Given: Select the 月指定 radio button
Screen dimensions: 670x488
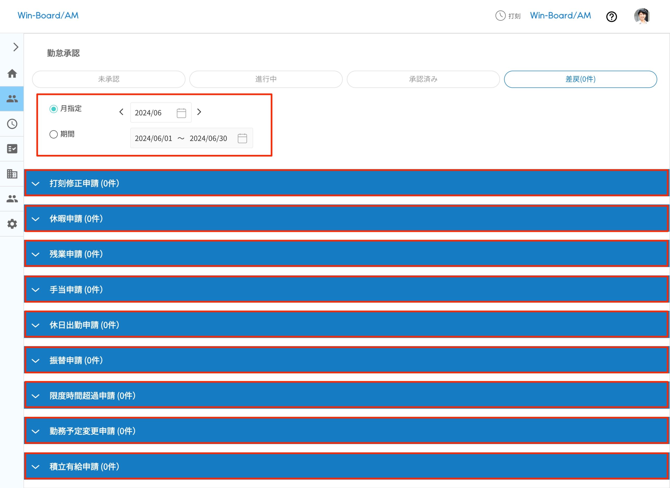Looking at the screenshot, I should click(x=53, y=109).
